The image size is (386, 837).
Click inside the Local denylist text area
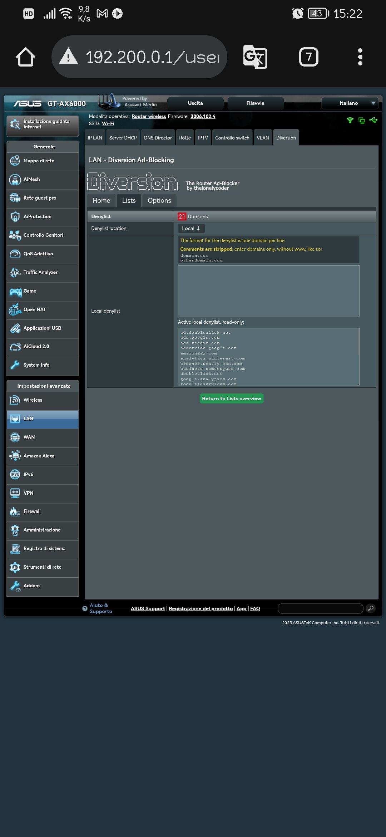tap(269, 291)
